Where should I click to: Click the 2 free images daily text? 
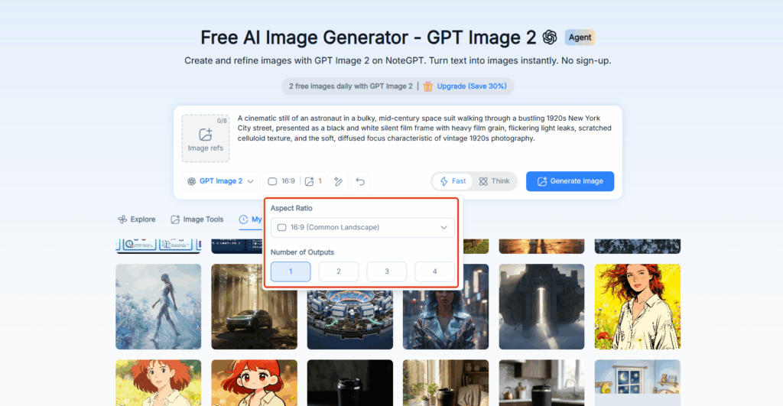click(x=350, y=86)
